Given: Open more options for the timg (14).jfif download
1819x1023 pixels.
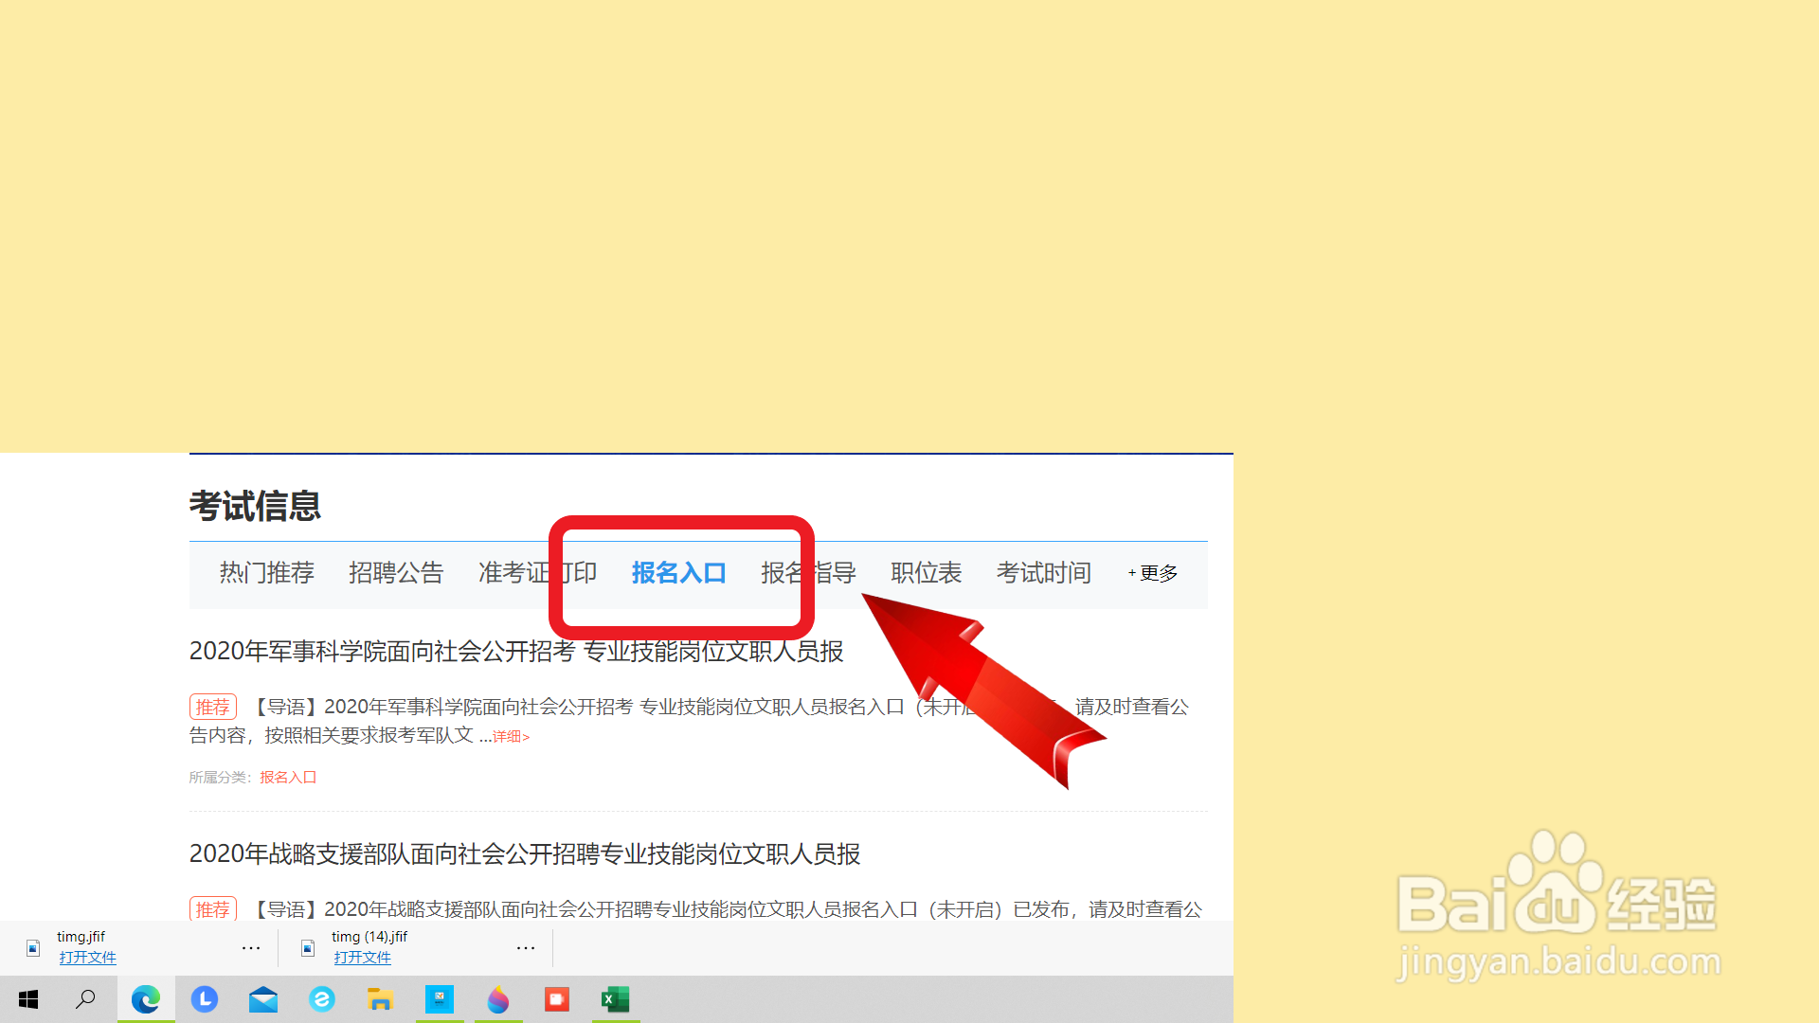Looking at the screenshot, I should click(x=526, y=947).
